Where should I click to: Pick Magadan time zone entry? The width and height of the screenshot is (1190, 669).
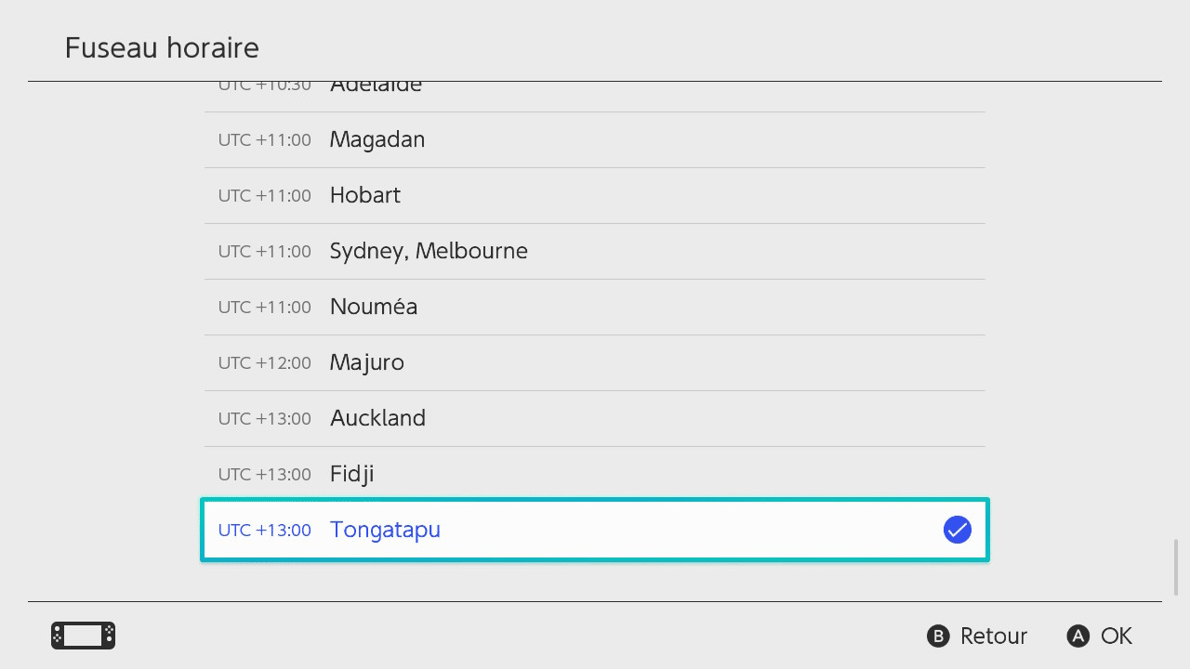coord(595,139)
